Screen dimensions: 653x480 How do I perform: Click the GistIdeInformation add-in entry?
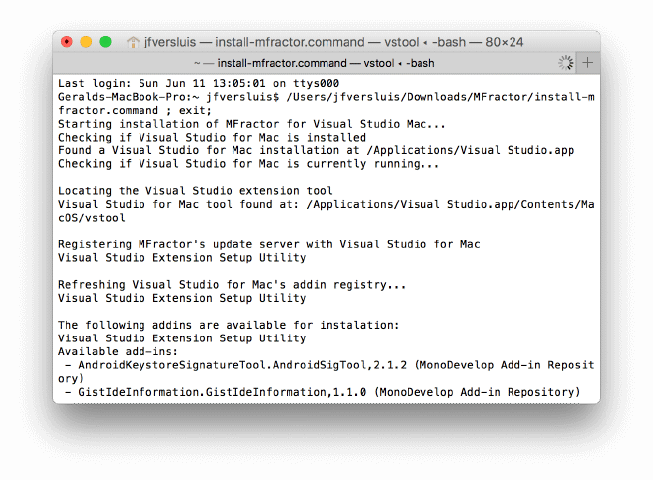(323, 392)
